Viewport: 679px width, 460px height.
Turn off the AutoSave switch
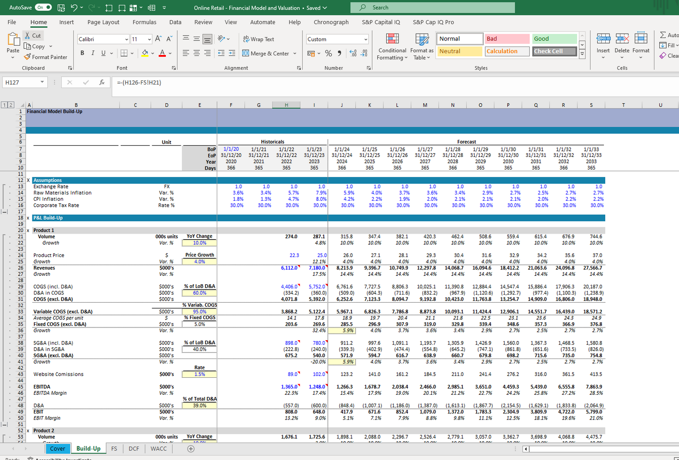(43, 8)
